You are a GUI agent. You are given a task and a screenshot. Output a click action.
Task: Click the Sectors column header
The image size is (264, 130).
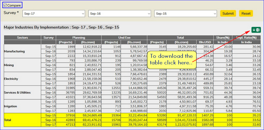tap(22, 38)
